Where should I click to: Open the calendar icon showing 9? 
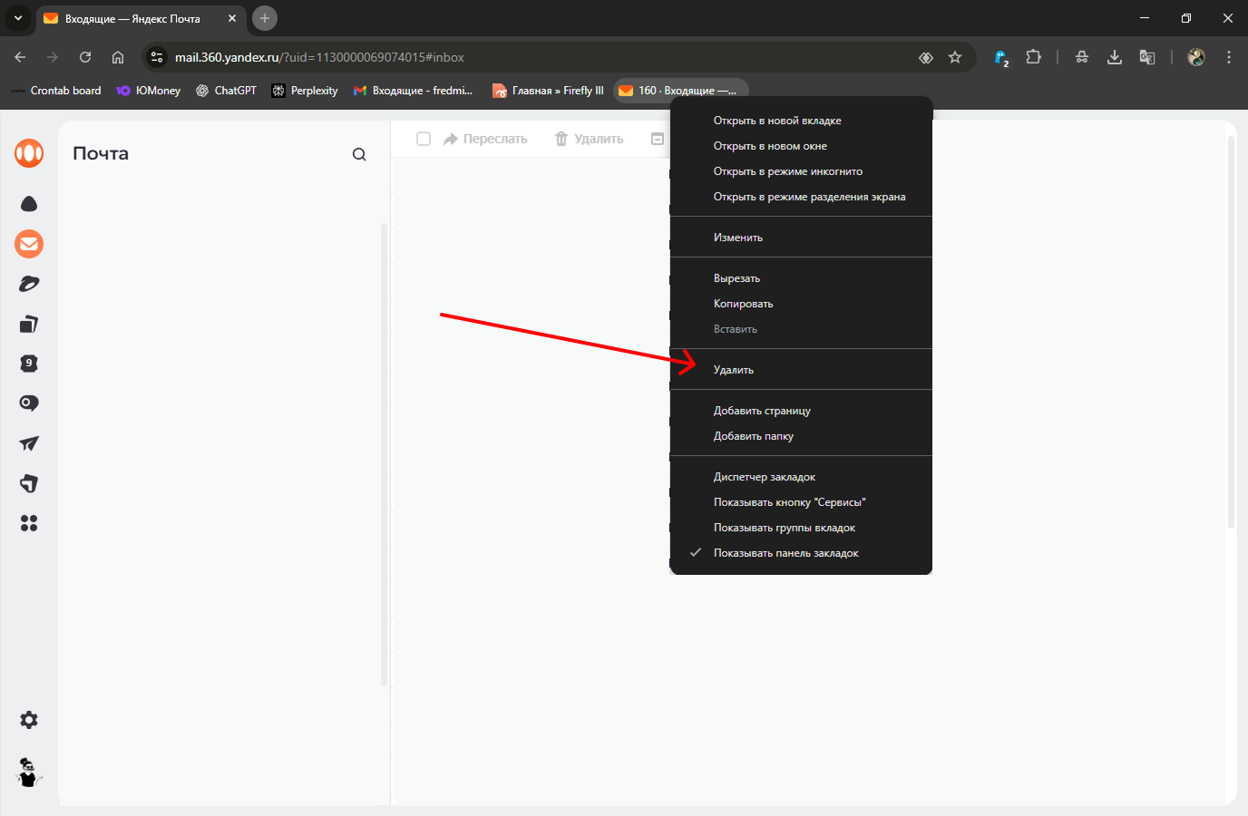coord(29,364)
